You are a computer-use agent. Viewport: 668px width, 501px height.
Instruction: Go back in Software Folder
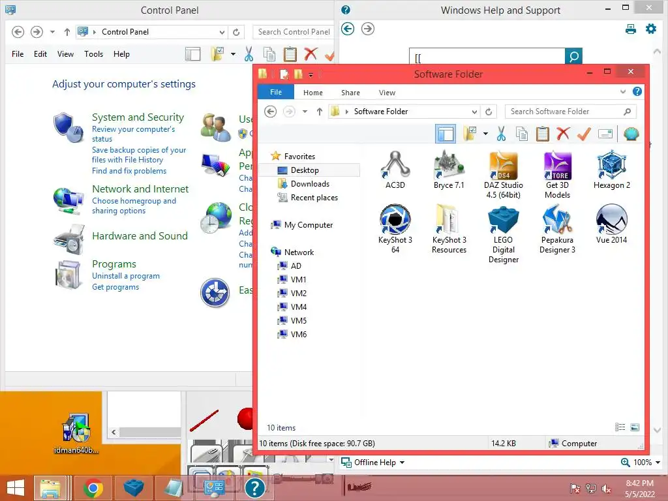(270, 112)
